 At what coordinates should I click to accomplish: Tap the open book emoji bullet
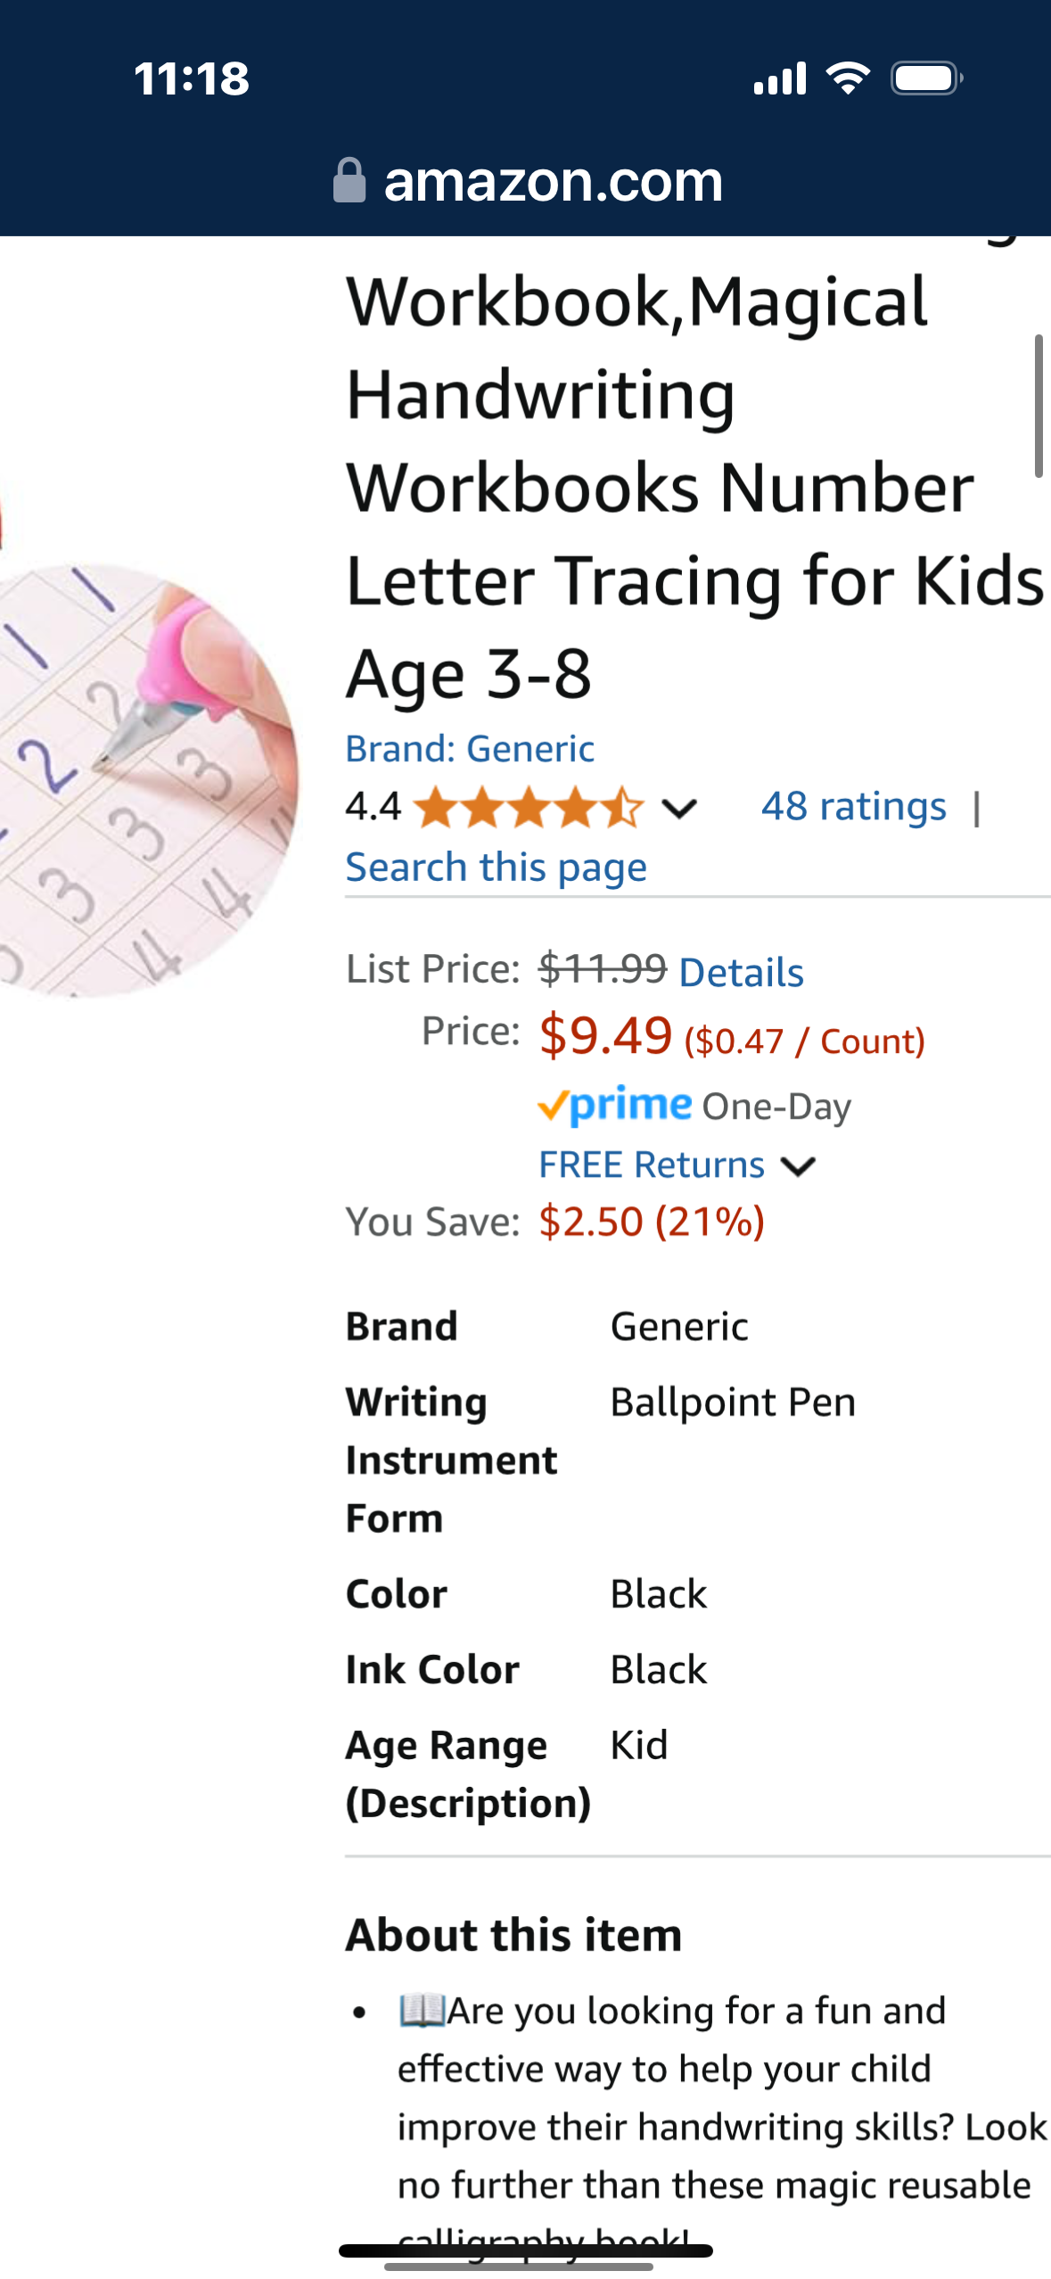click(x=421, y=2011)
